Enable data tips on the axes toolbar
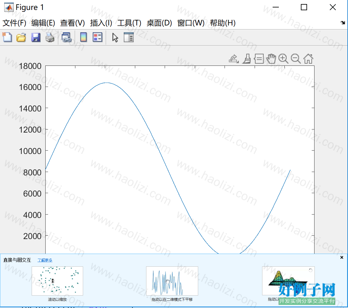This screenshot has width=348, height=308. pyautogui.click(x=259, y=59)
